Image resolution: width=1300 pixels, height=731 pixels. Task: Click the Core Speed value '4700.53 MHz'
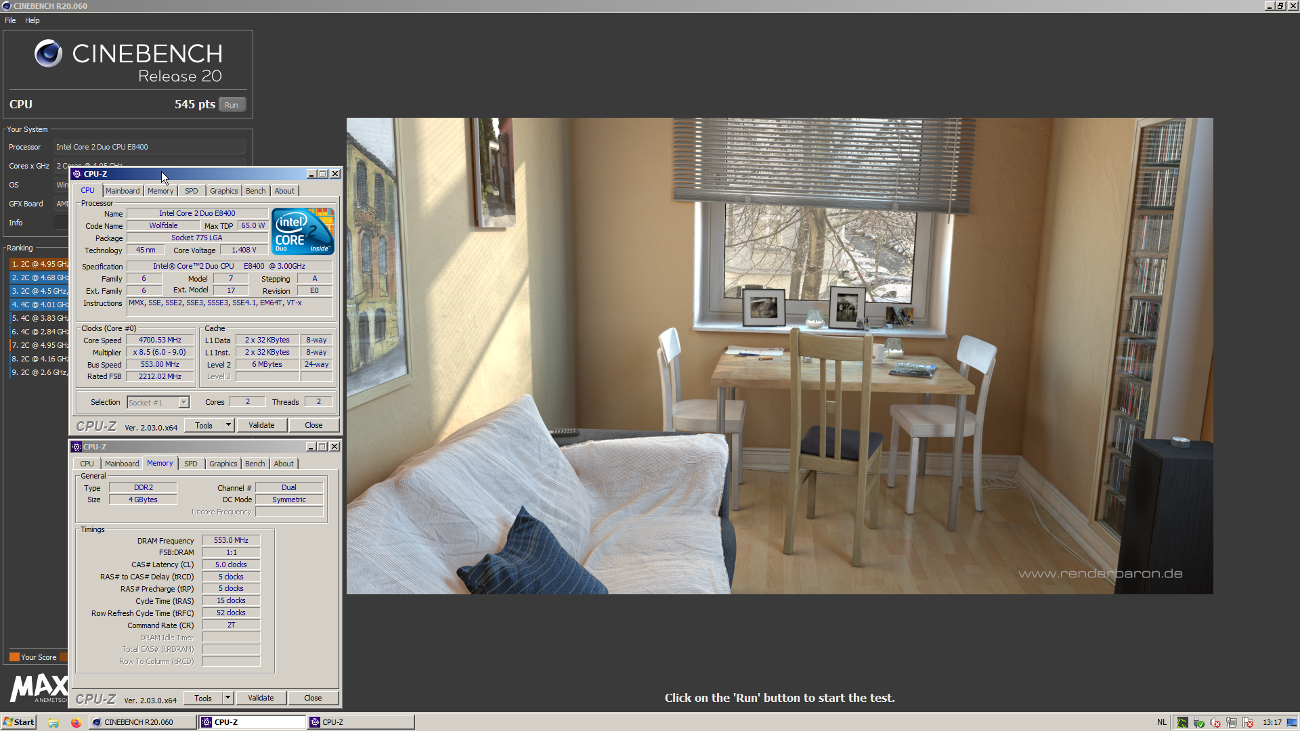[x=160, y=340]
